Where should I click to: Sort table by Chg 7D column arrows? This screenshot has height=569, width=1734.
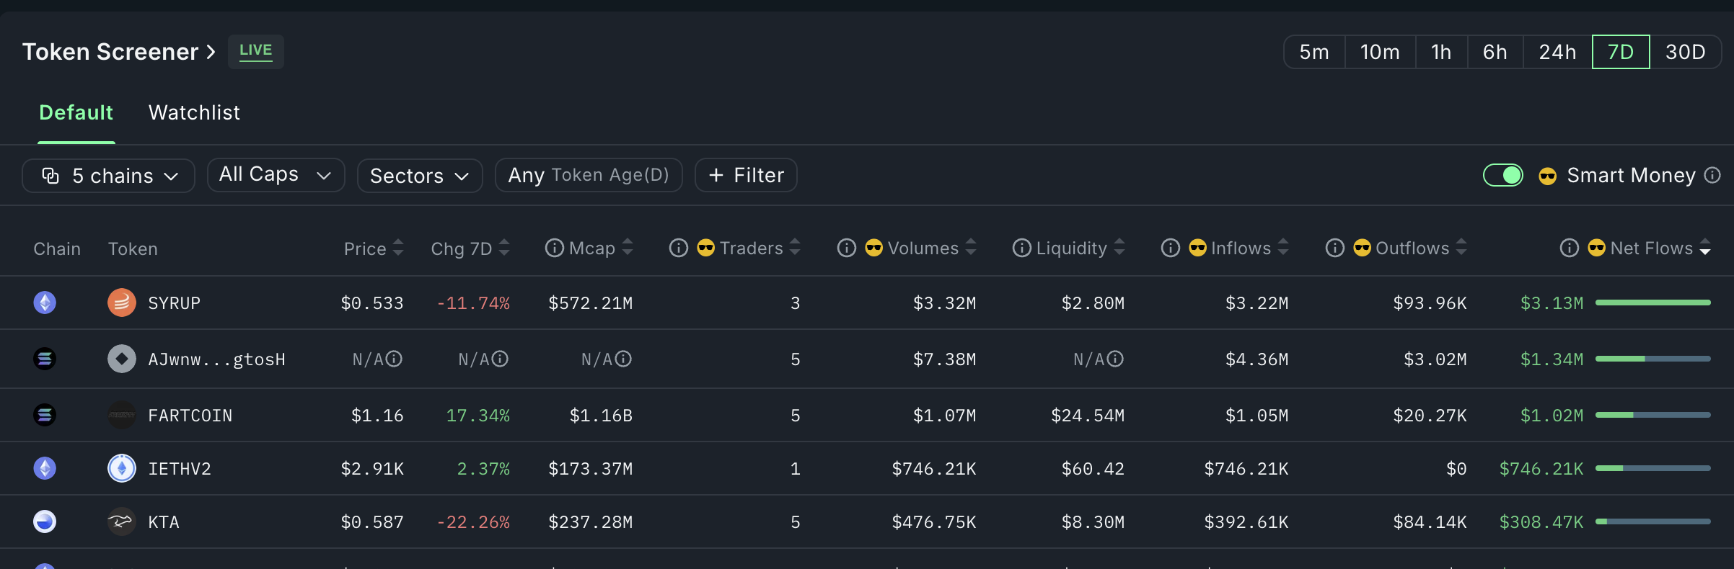[504, 248]
